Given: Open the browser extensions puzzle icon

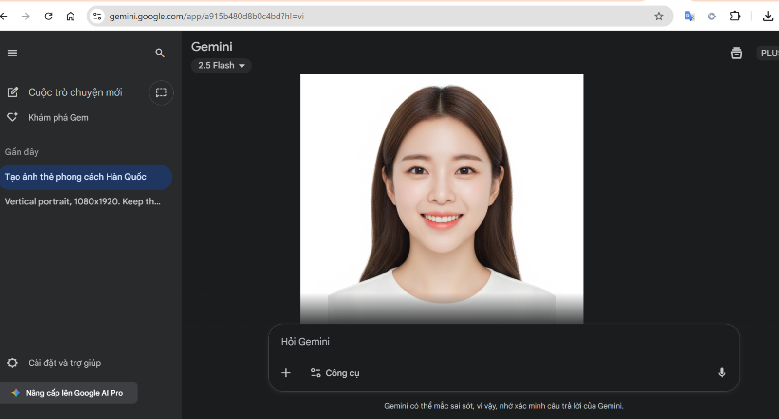Looking at the screenshot, I should 735,16.
